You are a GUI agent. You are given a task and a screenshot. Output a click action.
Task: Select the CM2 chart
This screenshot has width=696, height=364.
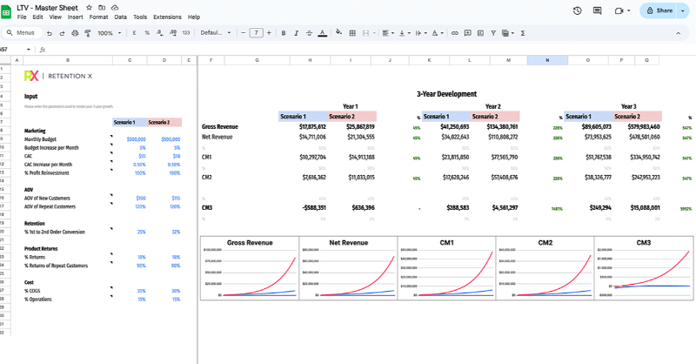point(545,268)
